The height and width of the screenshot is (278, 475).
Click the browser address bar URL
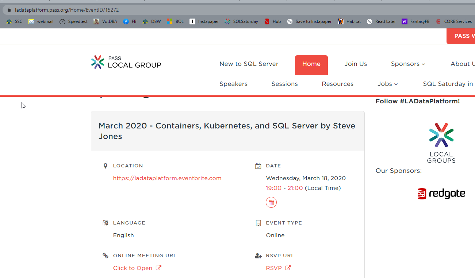coord(67,10)
